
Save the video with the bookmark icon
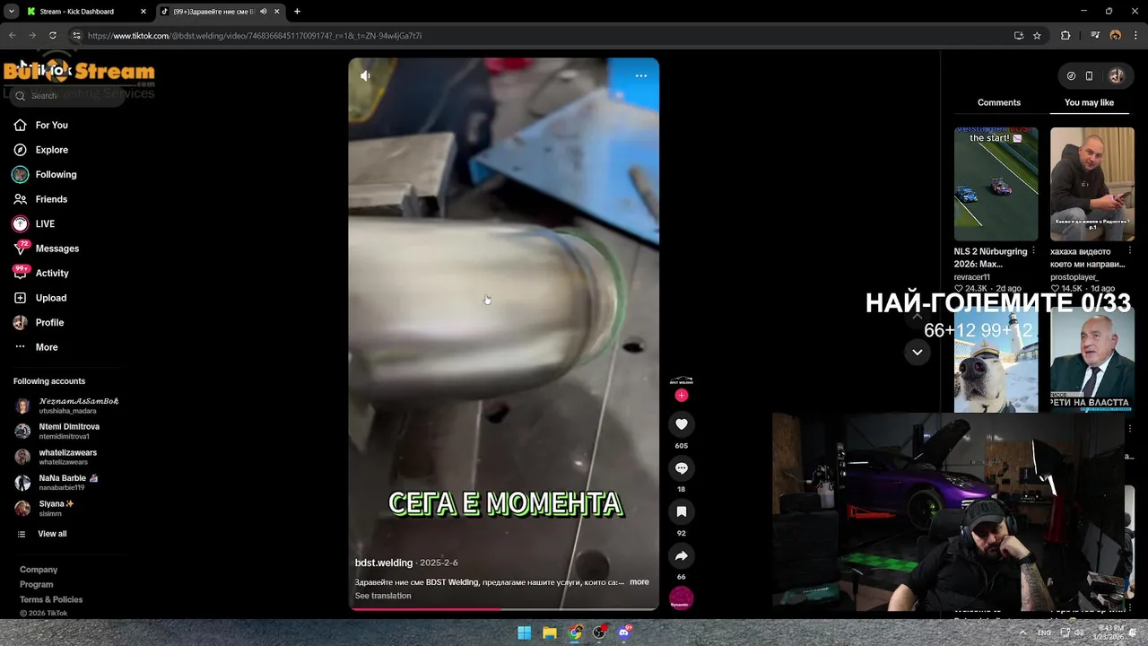click(x=682, y=511)
